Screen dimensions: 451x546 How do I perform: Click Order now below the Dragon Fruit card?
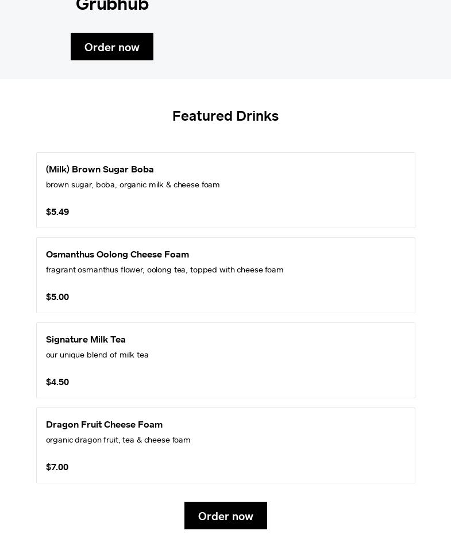(x=225, y=516)
